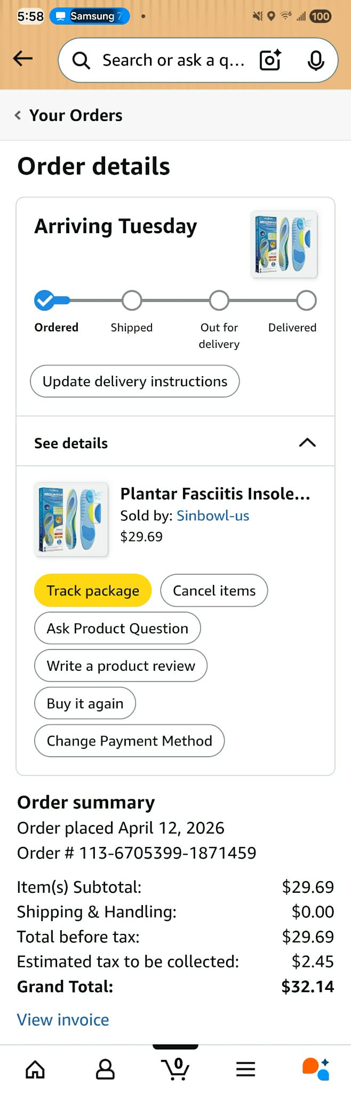This screenshot has width=351, height=1094.
Task: Open camera lens search icon
Action: pyautogui.click(x=270, y=60)
